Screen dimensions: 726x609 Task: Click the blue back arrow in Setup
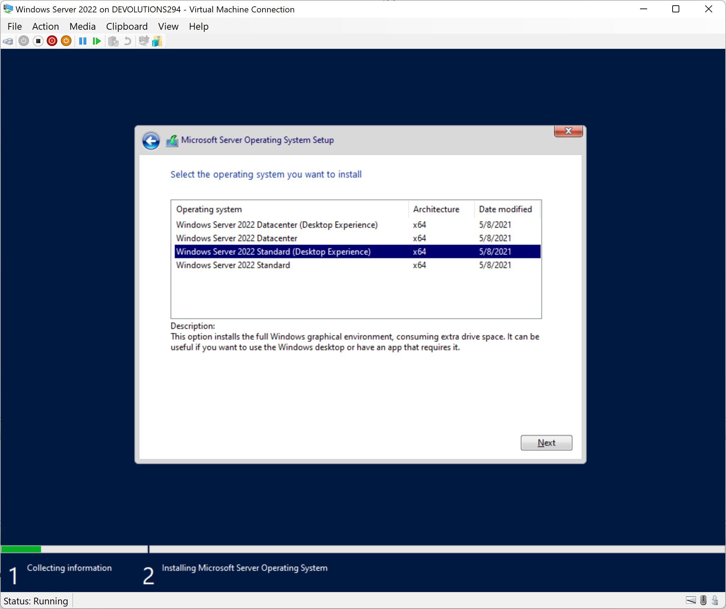point(151,141)
